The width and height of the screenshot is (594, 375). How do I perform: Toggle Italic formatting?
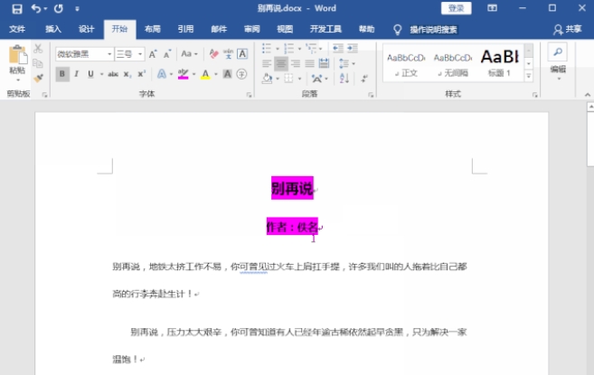pos(77,74)
